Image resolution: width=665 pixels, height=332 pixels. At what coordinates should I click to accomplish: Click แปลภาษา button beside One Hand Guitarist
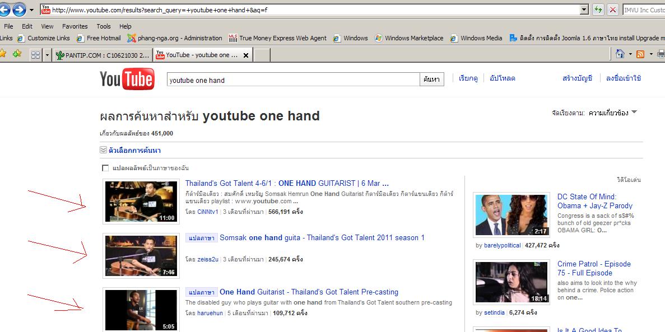pyautogui.click(x=202, y=292)
